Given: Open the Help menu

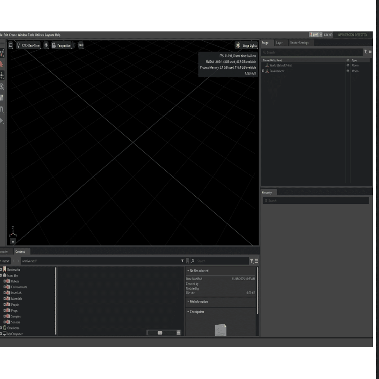Looking at the screenshot, I should pos(57,35).
